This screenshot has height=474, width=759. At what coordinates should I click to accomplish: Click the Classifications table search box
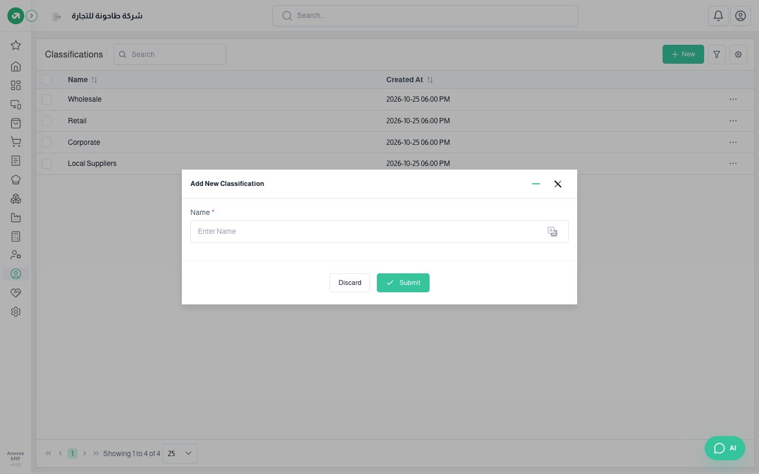point(170,54)
